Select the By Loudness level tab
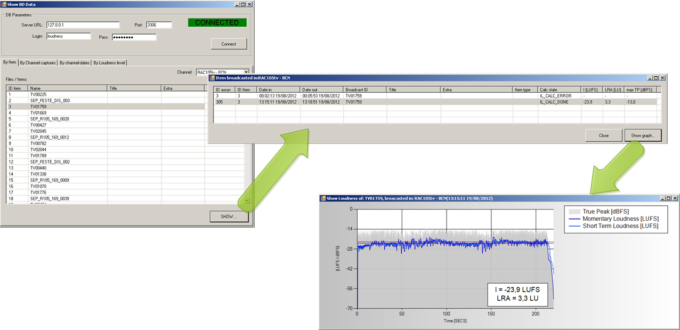 point(109,63)
